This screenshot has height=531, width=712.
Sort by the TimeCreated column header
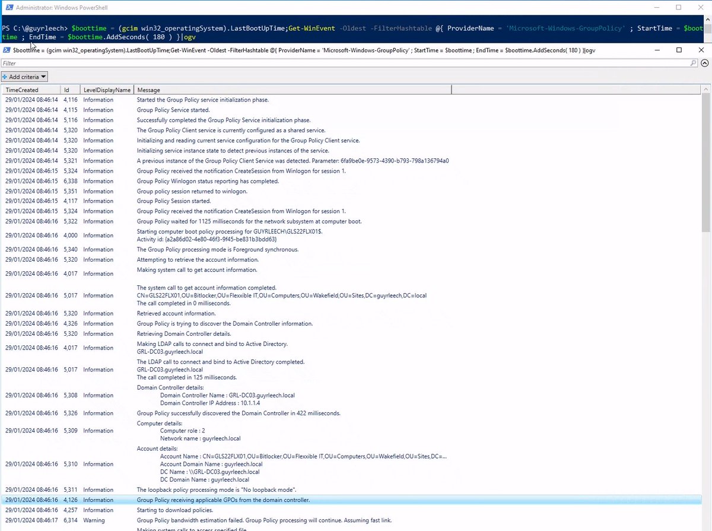31,90
